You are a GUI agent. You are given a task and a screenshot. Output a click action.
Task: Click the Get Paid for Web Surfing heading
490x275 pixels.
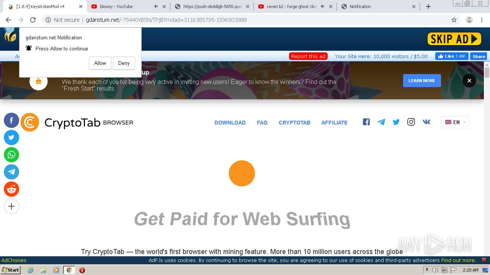[242, 219]
